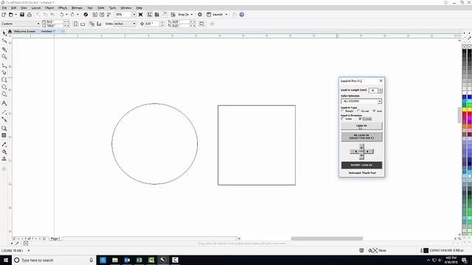This screenshot has height=265, width=472.
Task: Expand the Open recent files arrow
Action: 15,15
